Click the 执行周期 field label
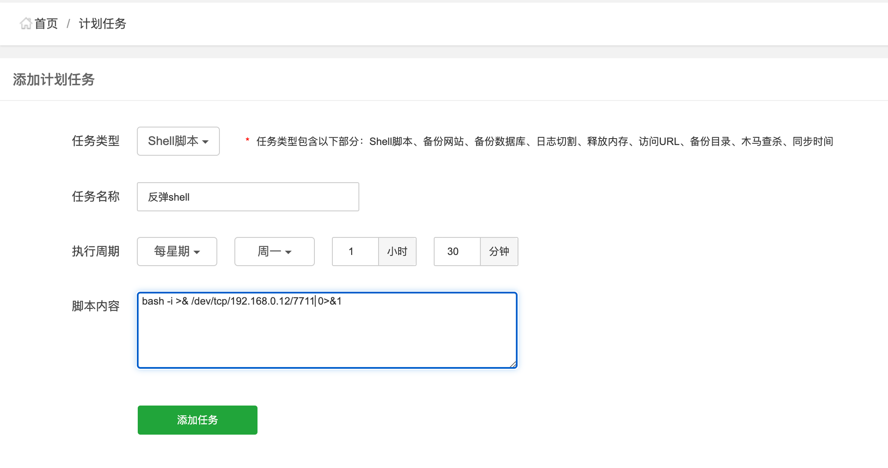The width and height of the screenshot is (888, 468). click(95, 251)
